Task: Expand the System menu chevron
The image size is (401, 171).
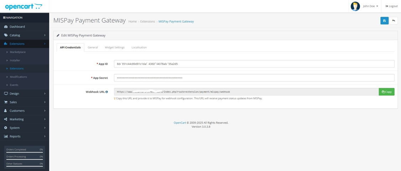Action: [45, 128]
